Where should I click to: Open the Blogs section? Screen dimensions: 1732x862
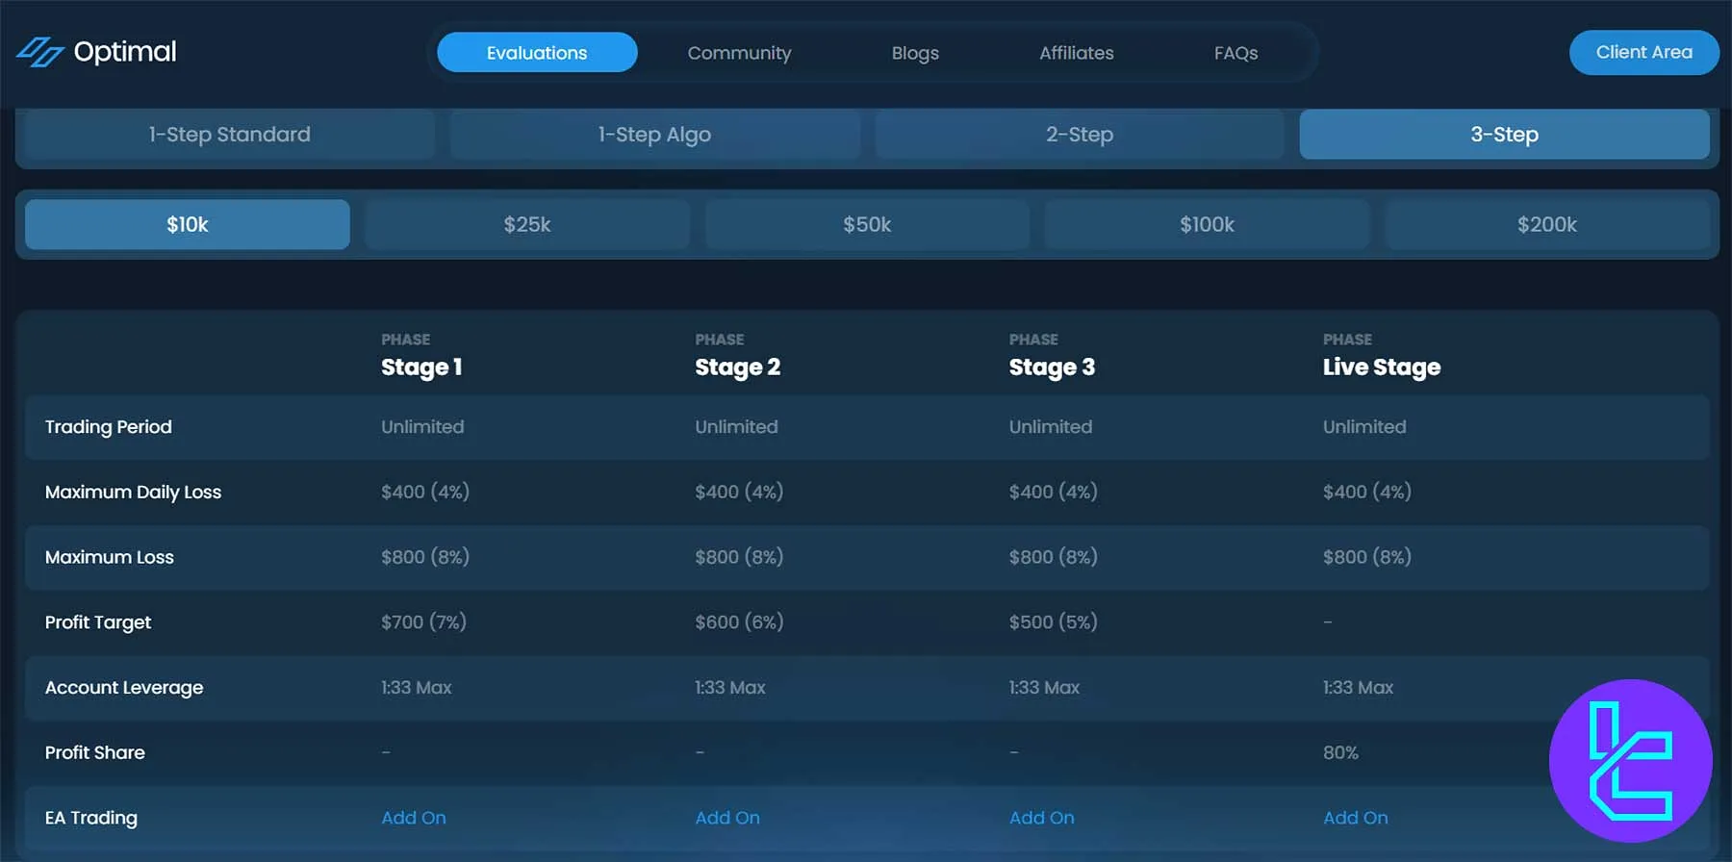point(914,53)
